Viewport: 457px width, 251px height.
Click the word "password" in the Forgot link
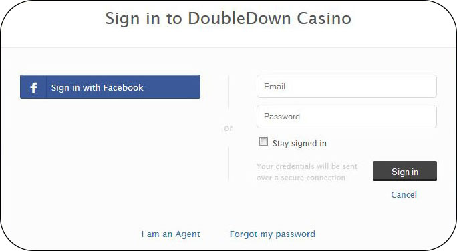click(x=295, y=234)
